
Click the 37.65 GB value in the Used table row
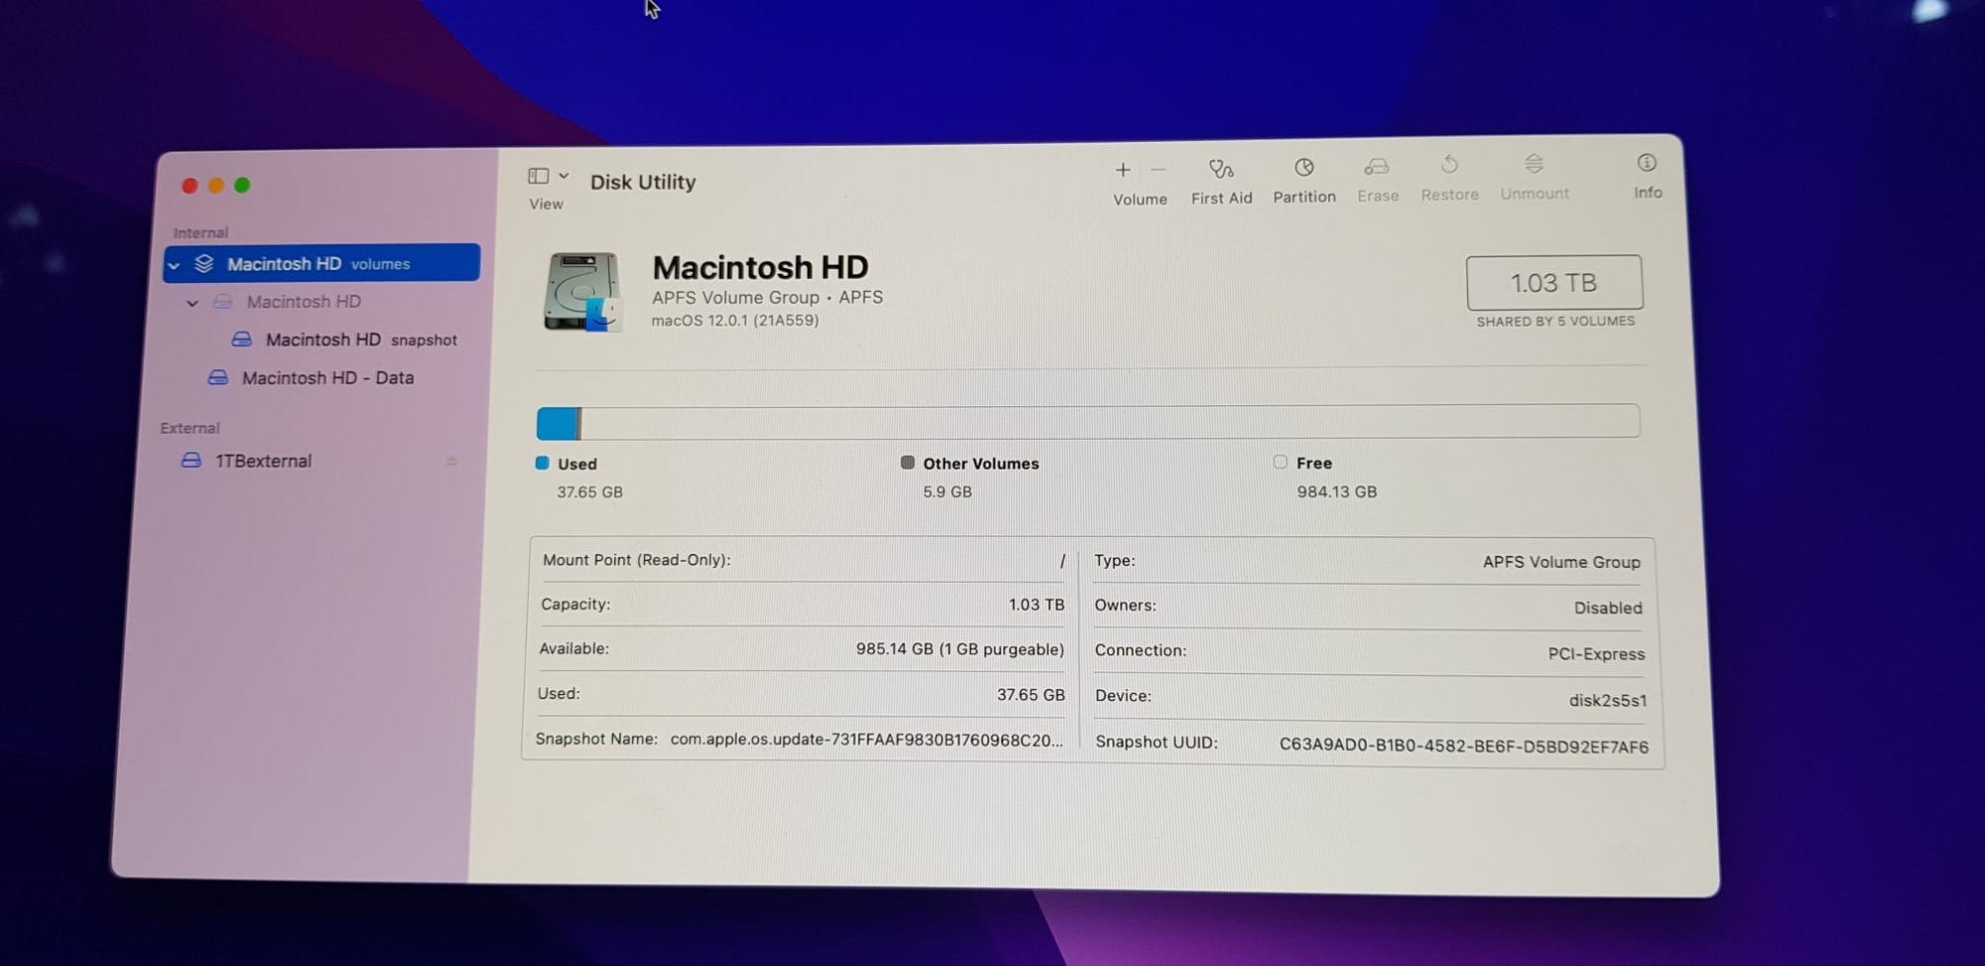(x=1030, y=695)
